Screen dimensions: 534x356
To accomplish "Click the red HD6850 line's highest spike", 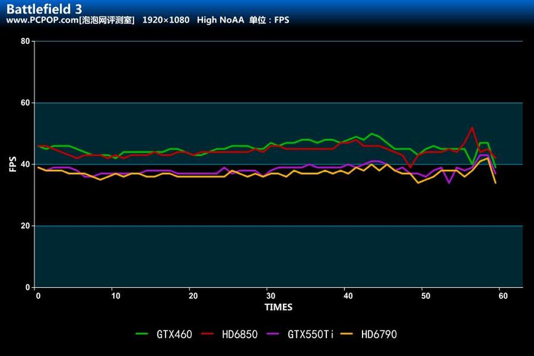I will 472,128.
